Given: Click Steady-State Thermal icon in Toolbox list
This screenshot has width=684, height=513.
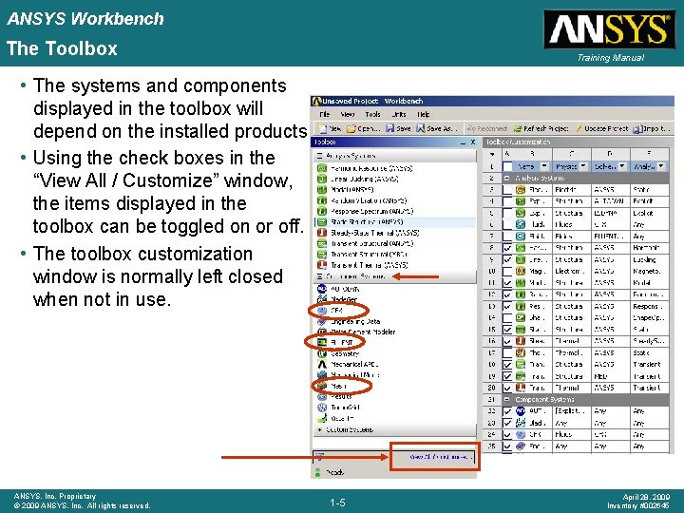Looking at the screenshot, I should coord(321,233).
